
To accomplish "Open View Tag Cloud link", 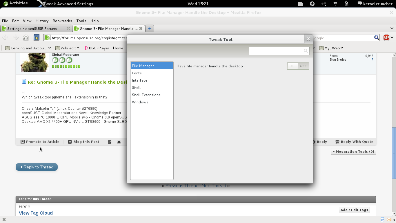I will point(36,213).
